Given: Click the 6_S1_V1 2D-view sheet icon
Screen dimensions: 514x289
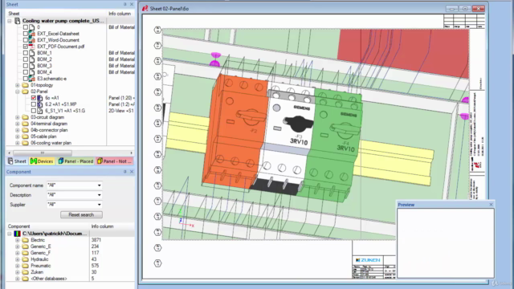Looking at the screenshot, I should coord(39,111).
